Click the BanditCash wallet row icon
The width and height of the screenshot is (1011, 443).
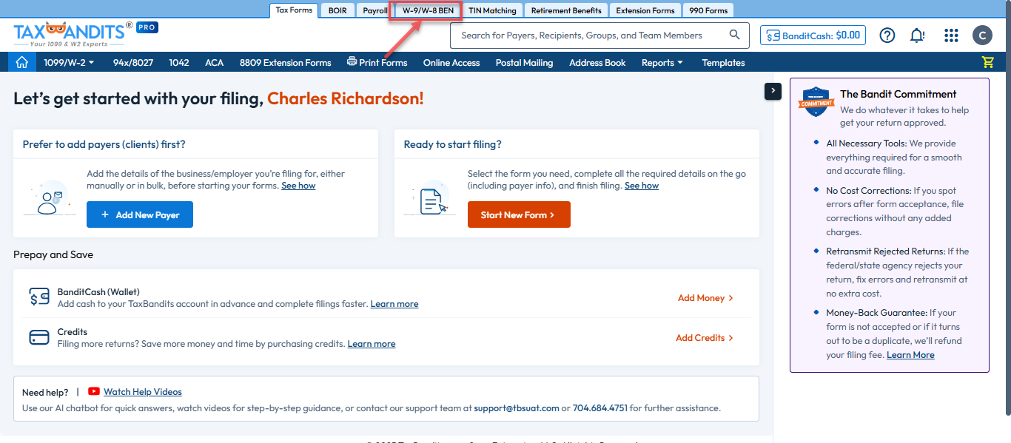[39, 297]
